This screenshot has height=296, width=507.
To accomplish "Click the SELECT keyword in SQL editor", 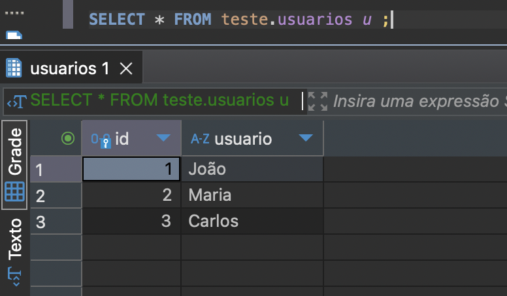I will pos(117,20).
